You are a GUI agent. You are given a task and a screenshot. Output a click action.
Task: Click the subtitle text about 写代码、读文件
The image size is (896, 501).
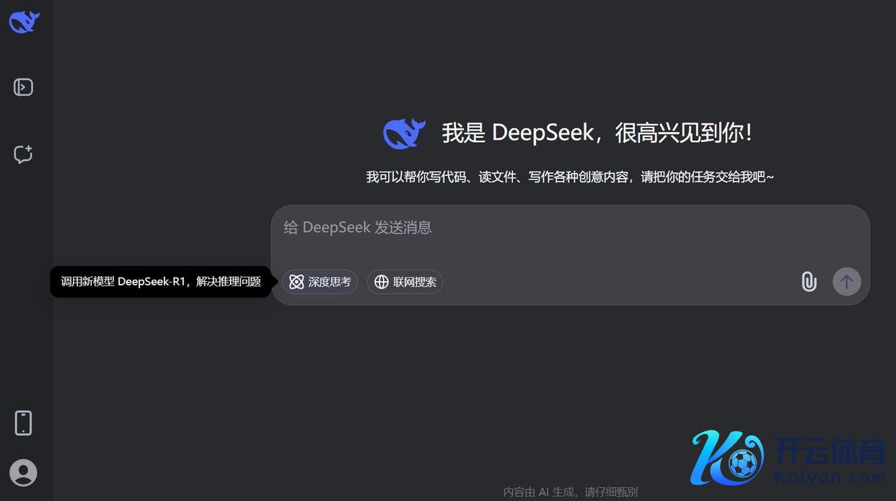pos(570,177)
